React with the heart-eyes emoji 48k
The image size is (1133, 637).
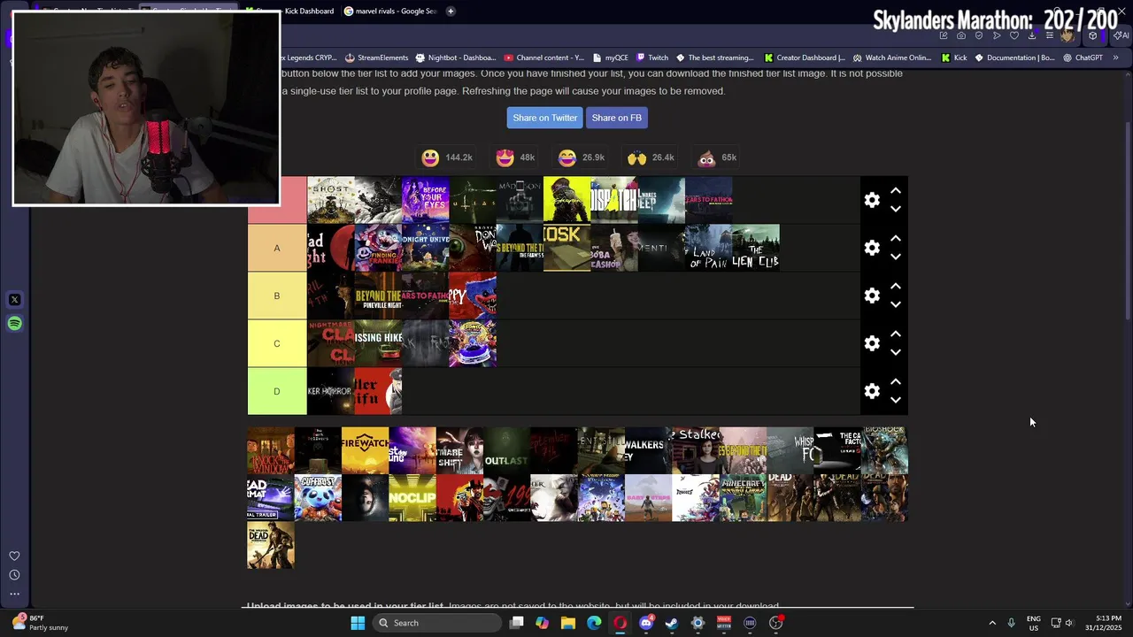pos(515,157)
